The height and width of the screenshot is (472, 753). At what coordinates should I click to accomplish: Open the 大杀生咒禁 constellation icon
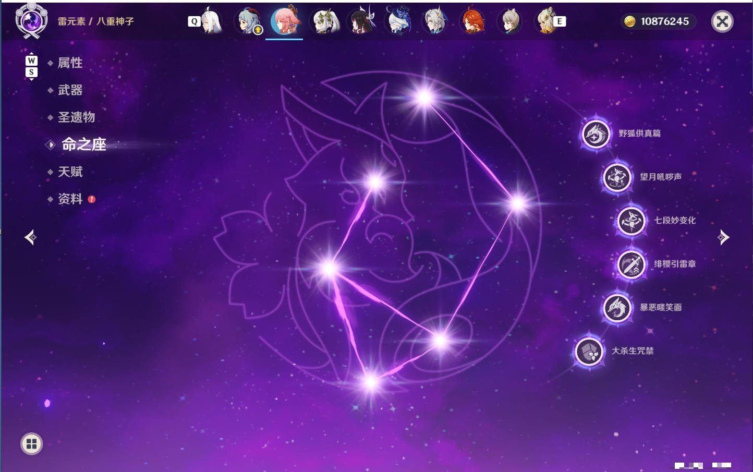tap(589, 351)
